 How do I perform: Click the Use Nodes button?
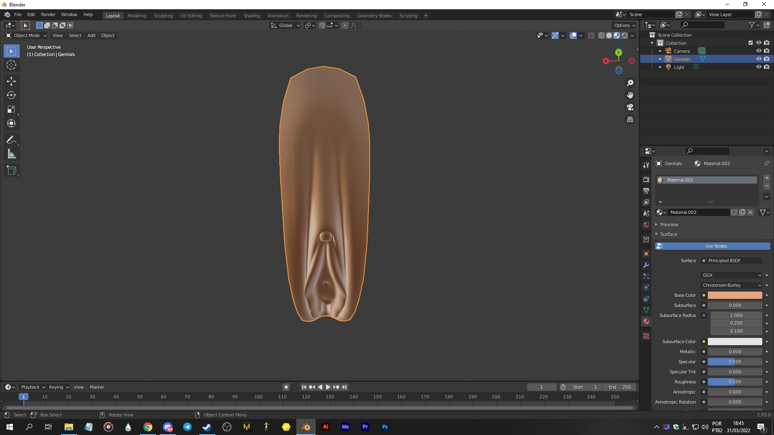tap(716, 246)
